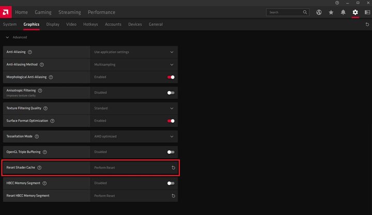Go to Home tab
This screenshot has height=215, width=372.
point(21,12)
